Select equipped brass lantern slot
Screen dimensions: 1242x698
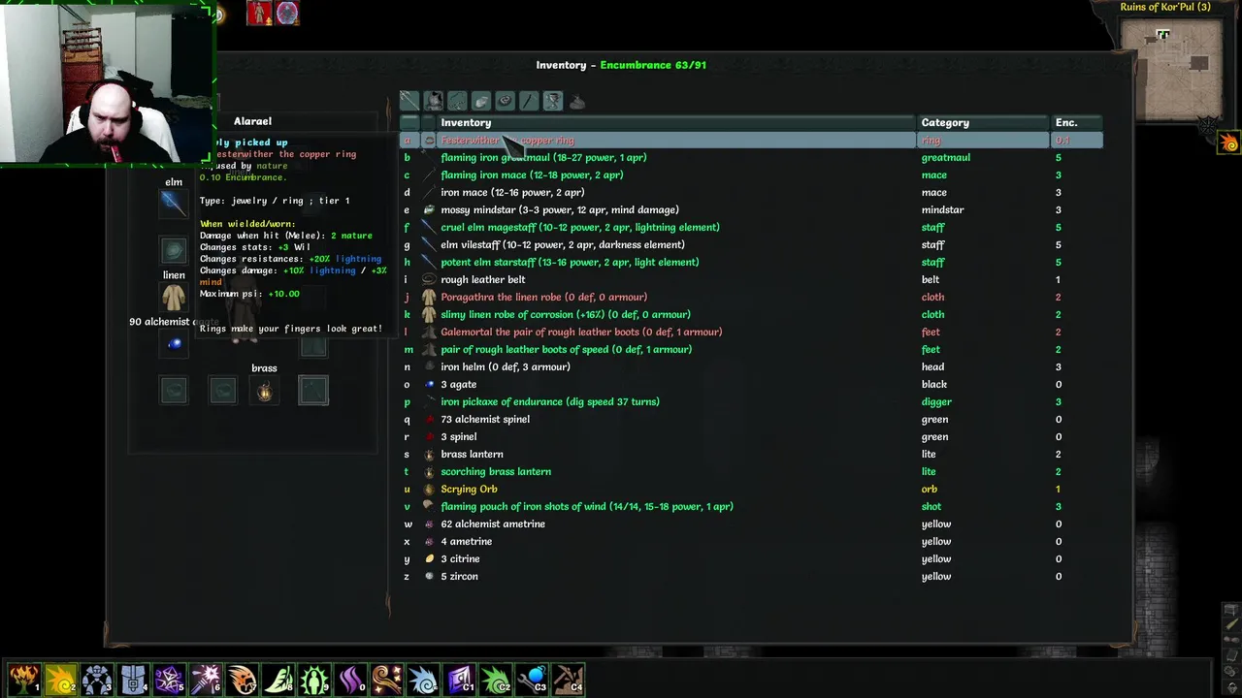[264, 391]
